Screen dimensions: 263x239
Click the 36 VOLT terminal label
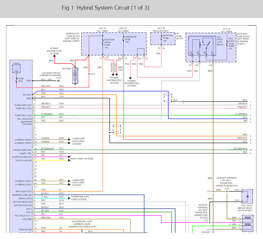27,95
